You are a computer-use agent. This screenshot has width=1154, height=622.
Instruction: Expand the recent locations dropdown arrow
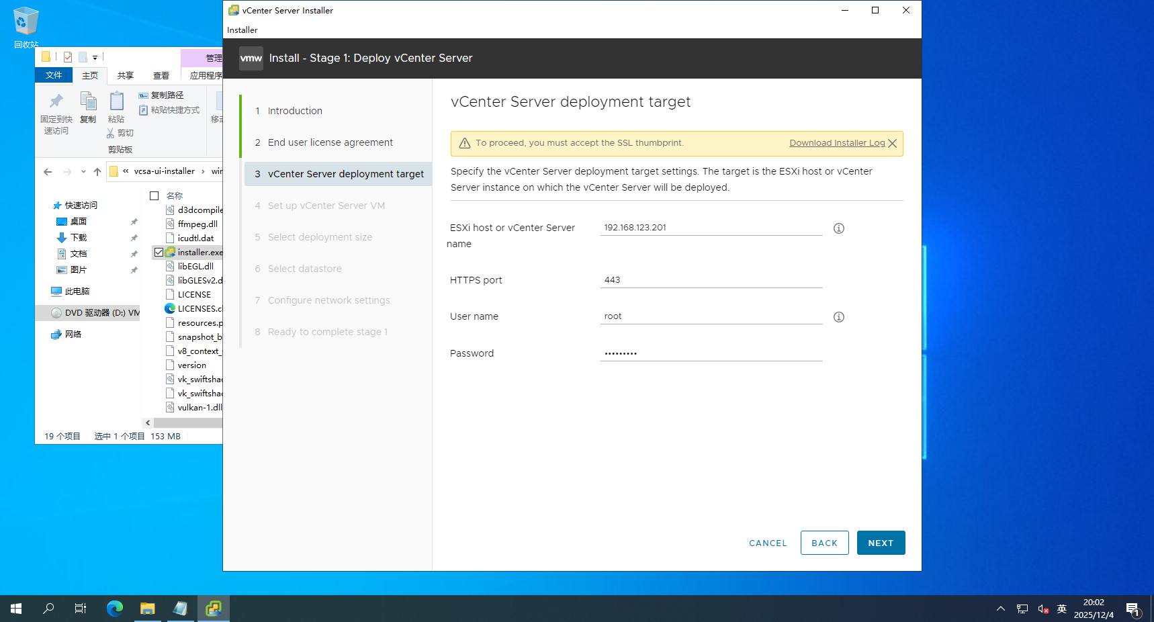point(83,172)
